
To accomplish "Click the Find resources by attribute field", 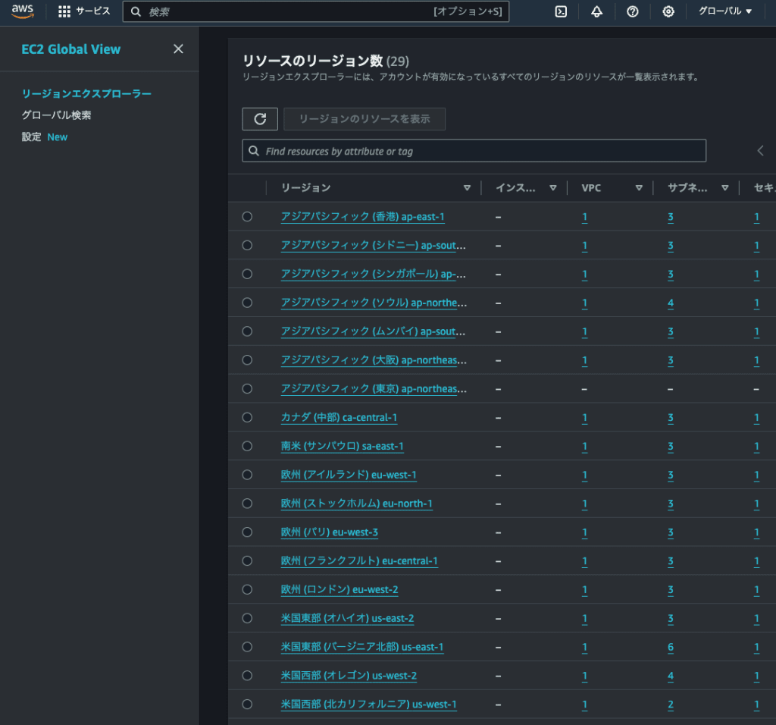I will coord(474,151).
